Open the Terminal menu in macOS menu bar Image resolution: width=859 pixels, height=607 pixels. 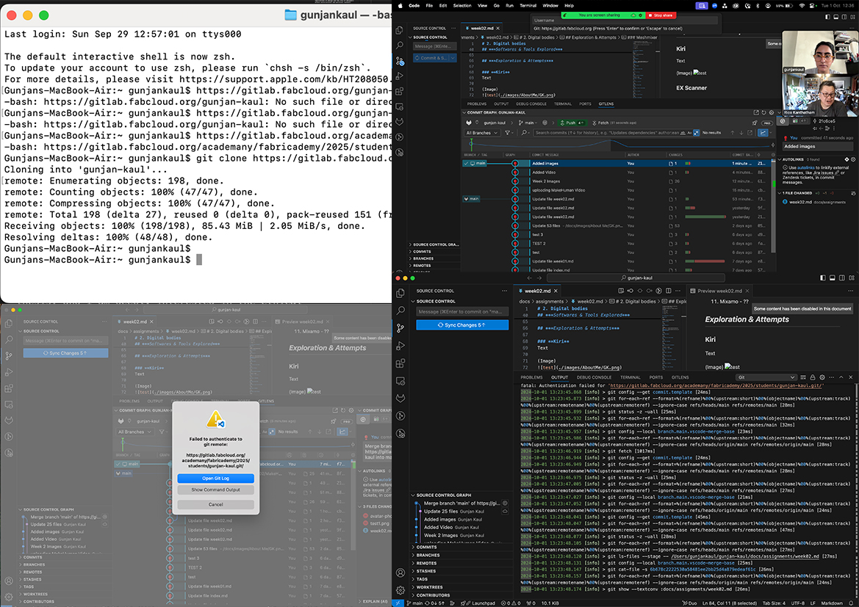tap(528, 5)
